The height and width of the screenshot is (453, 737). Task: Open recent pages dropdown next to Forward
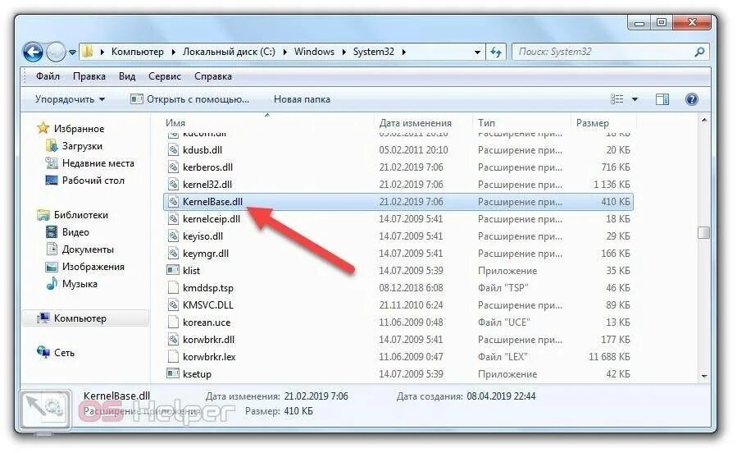coord(72,53)
